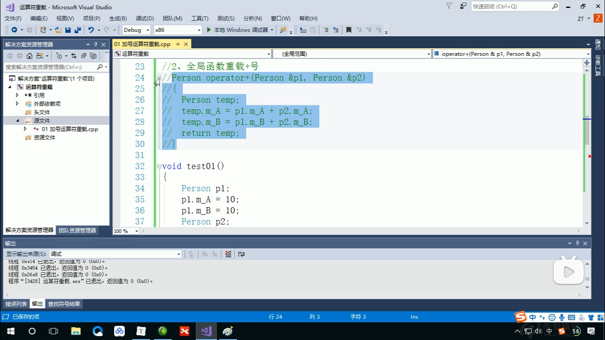This screenshot has width=605, height=340.
Task: Toggle auto-hide pin on Solution Explorer panel
Action: 96,45
